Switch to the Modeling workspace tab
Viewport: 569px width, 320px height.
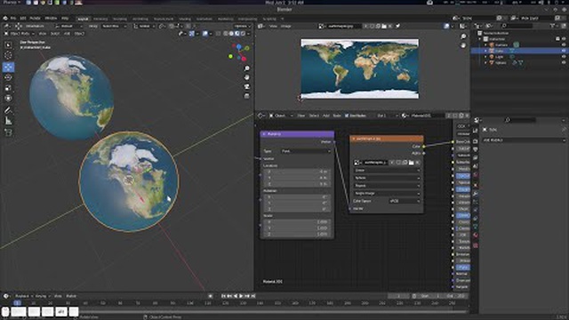pyautogui.click(x=100, y=19)
